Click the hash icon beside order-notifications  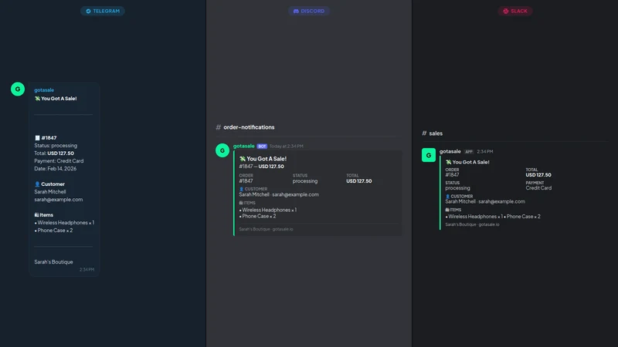(x=219, y=127)
